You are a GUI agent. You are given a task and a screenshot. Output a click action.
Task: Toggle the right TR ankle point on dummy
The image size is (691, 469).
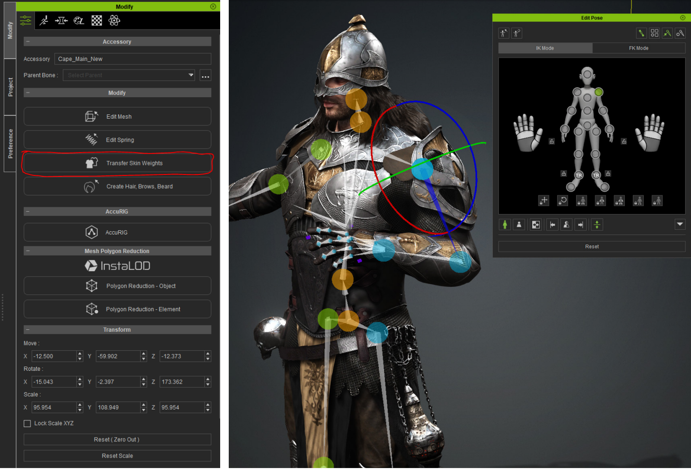pyautogui.click(x=596, y=175)
